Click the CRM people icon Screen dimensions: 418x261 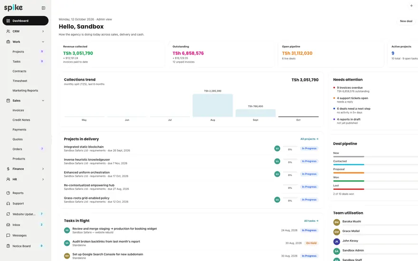point(8,31)
